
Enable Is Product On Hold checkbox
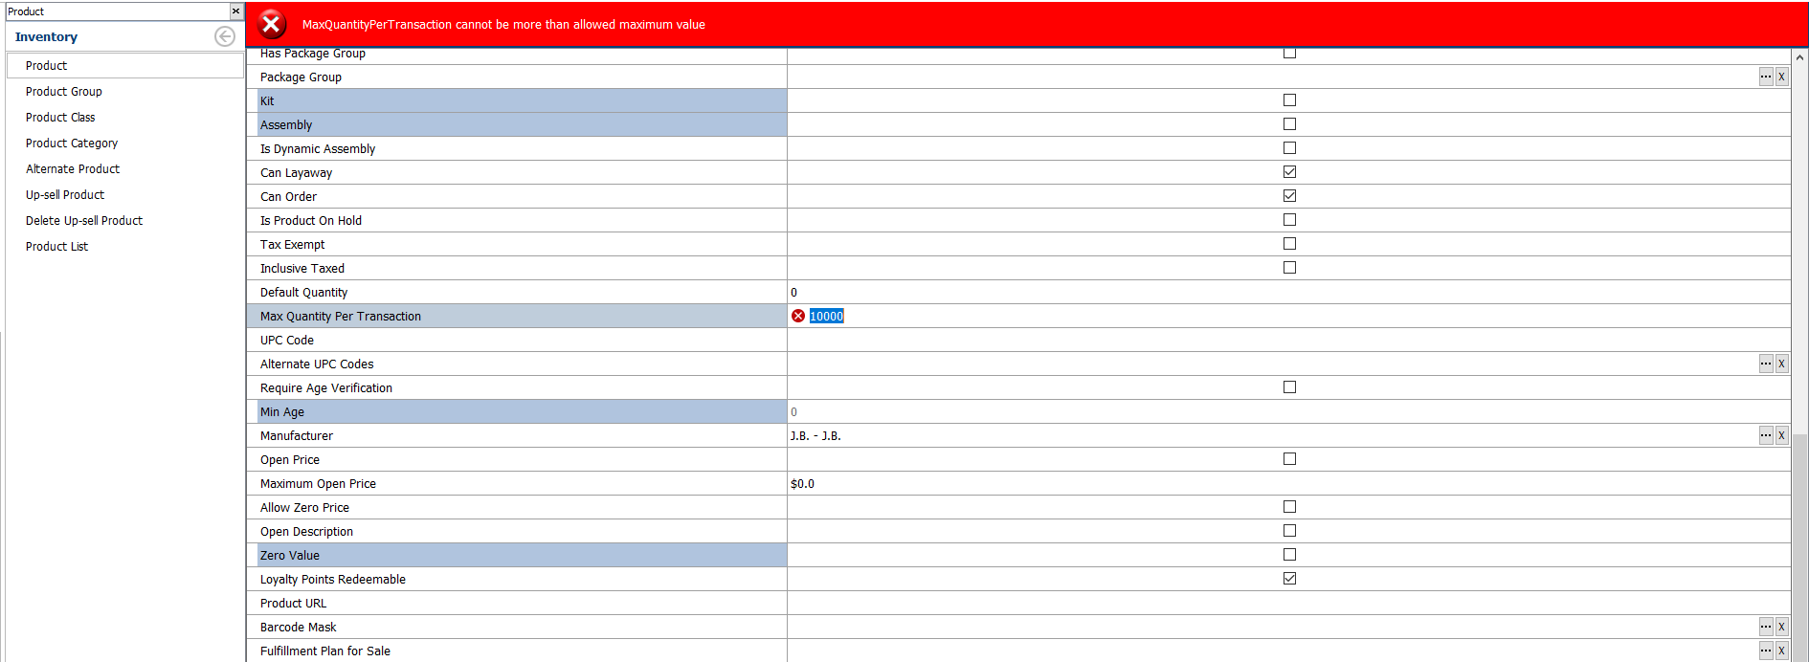(1289, 220)
